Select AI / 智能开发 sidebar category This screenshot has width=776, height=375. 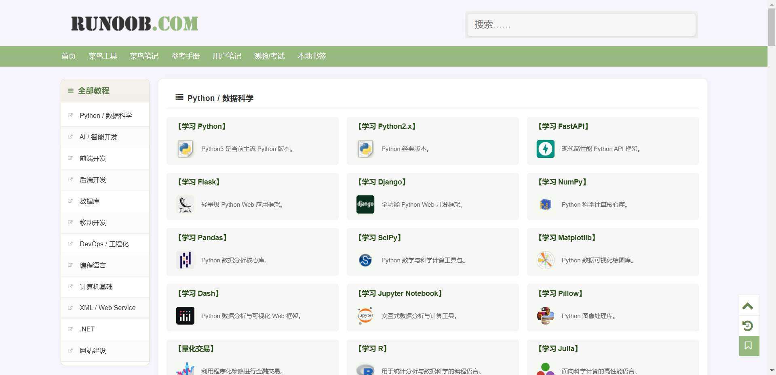click(99, 137)
